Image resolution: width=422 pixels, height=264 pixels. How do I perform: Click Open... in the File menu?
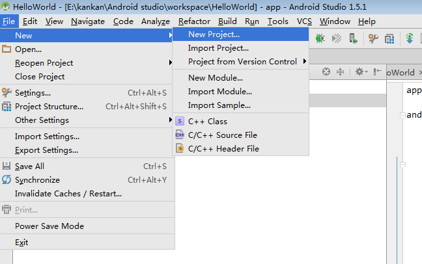pyautogui.click(x=87, y=49)
